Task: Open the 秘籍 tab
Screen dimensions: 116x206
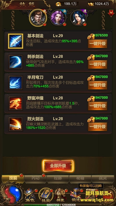Action: point(80,178)
